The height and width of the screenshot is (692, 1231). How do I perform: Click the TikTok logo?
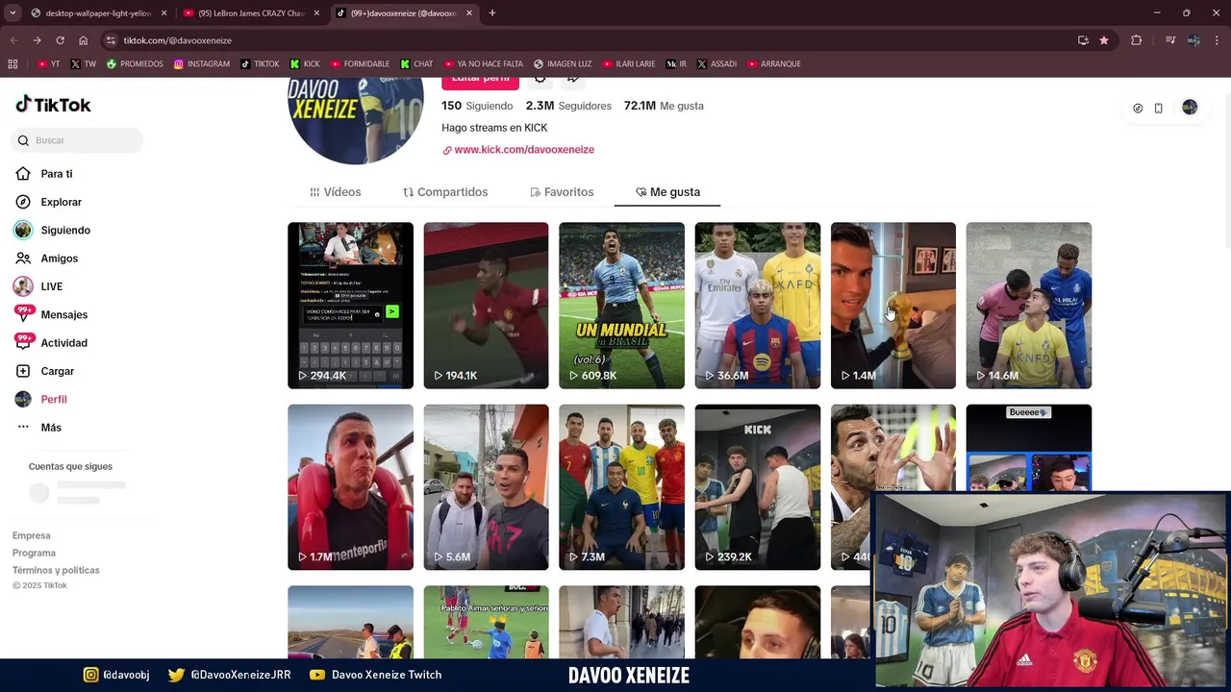(x=53, y=105)
